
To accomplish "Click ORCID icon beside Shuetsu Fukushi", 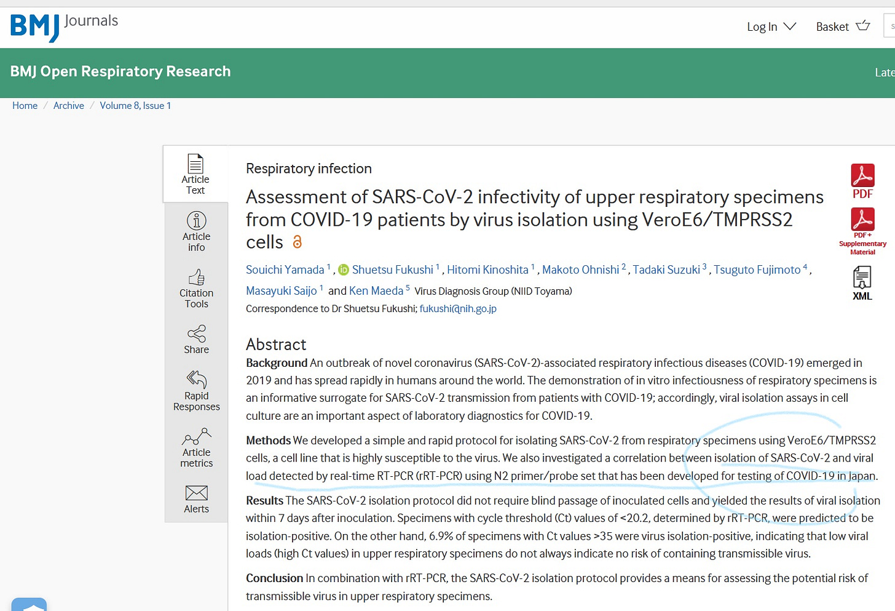I will pyautogui.click(x=344, y=270).
